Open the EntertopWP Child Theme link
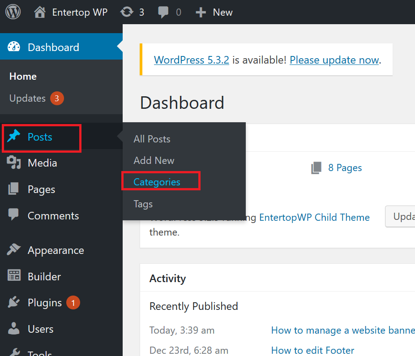Image resolution: width=415 pixels, height=356 pixels. pos(314,217)
